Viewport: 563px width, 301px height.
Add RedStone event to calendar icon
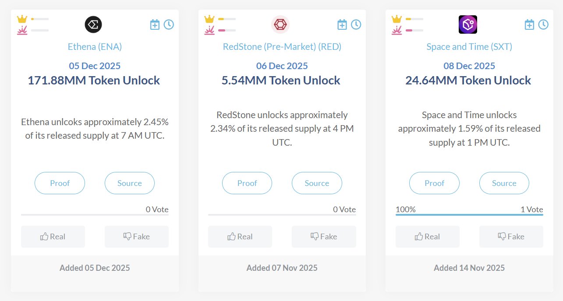342,24
